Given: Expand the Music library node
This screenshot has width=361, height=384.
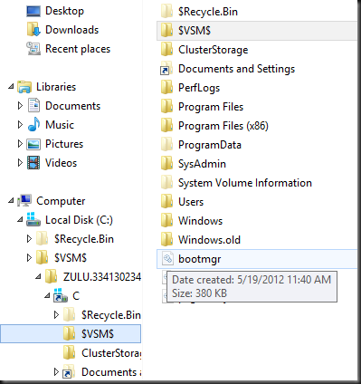Looking at the screenshot, I should 20,125.
